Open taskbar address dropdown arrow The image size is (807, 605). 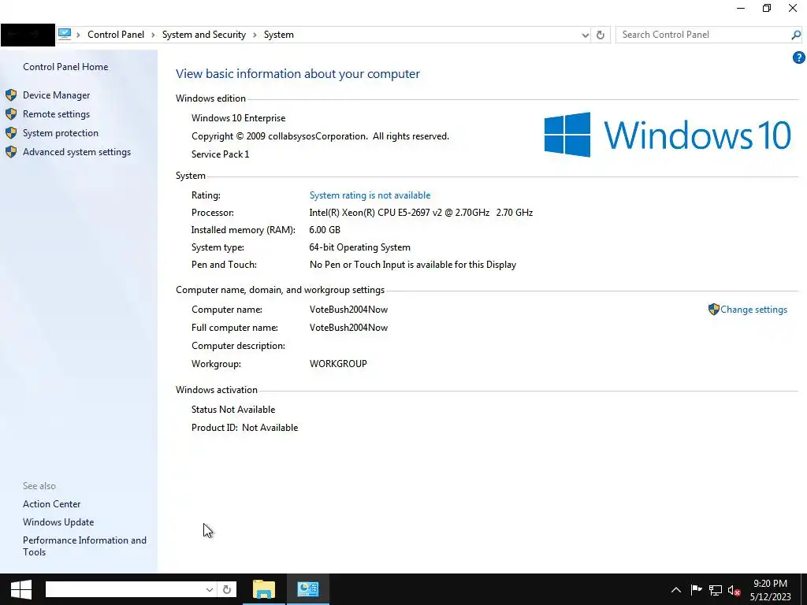[x=210, y=589]
